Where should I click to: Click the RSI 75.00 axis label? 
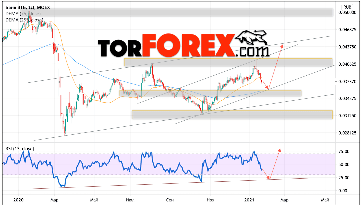tap(344, 152)
